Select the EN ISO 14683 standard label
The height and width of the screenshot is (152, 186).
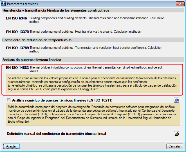tap(17, 67)
